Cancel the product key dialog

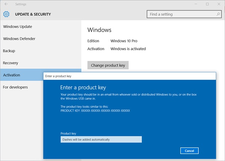tap(189, 151)
